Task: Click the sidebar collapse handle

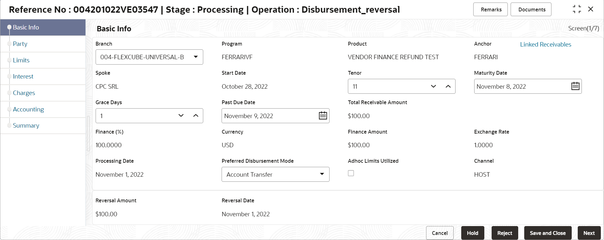Action: point(88,133)
